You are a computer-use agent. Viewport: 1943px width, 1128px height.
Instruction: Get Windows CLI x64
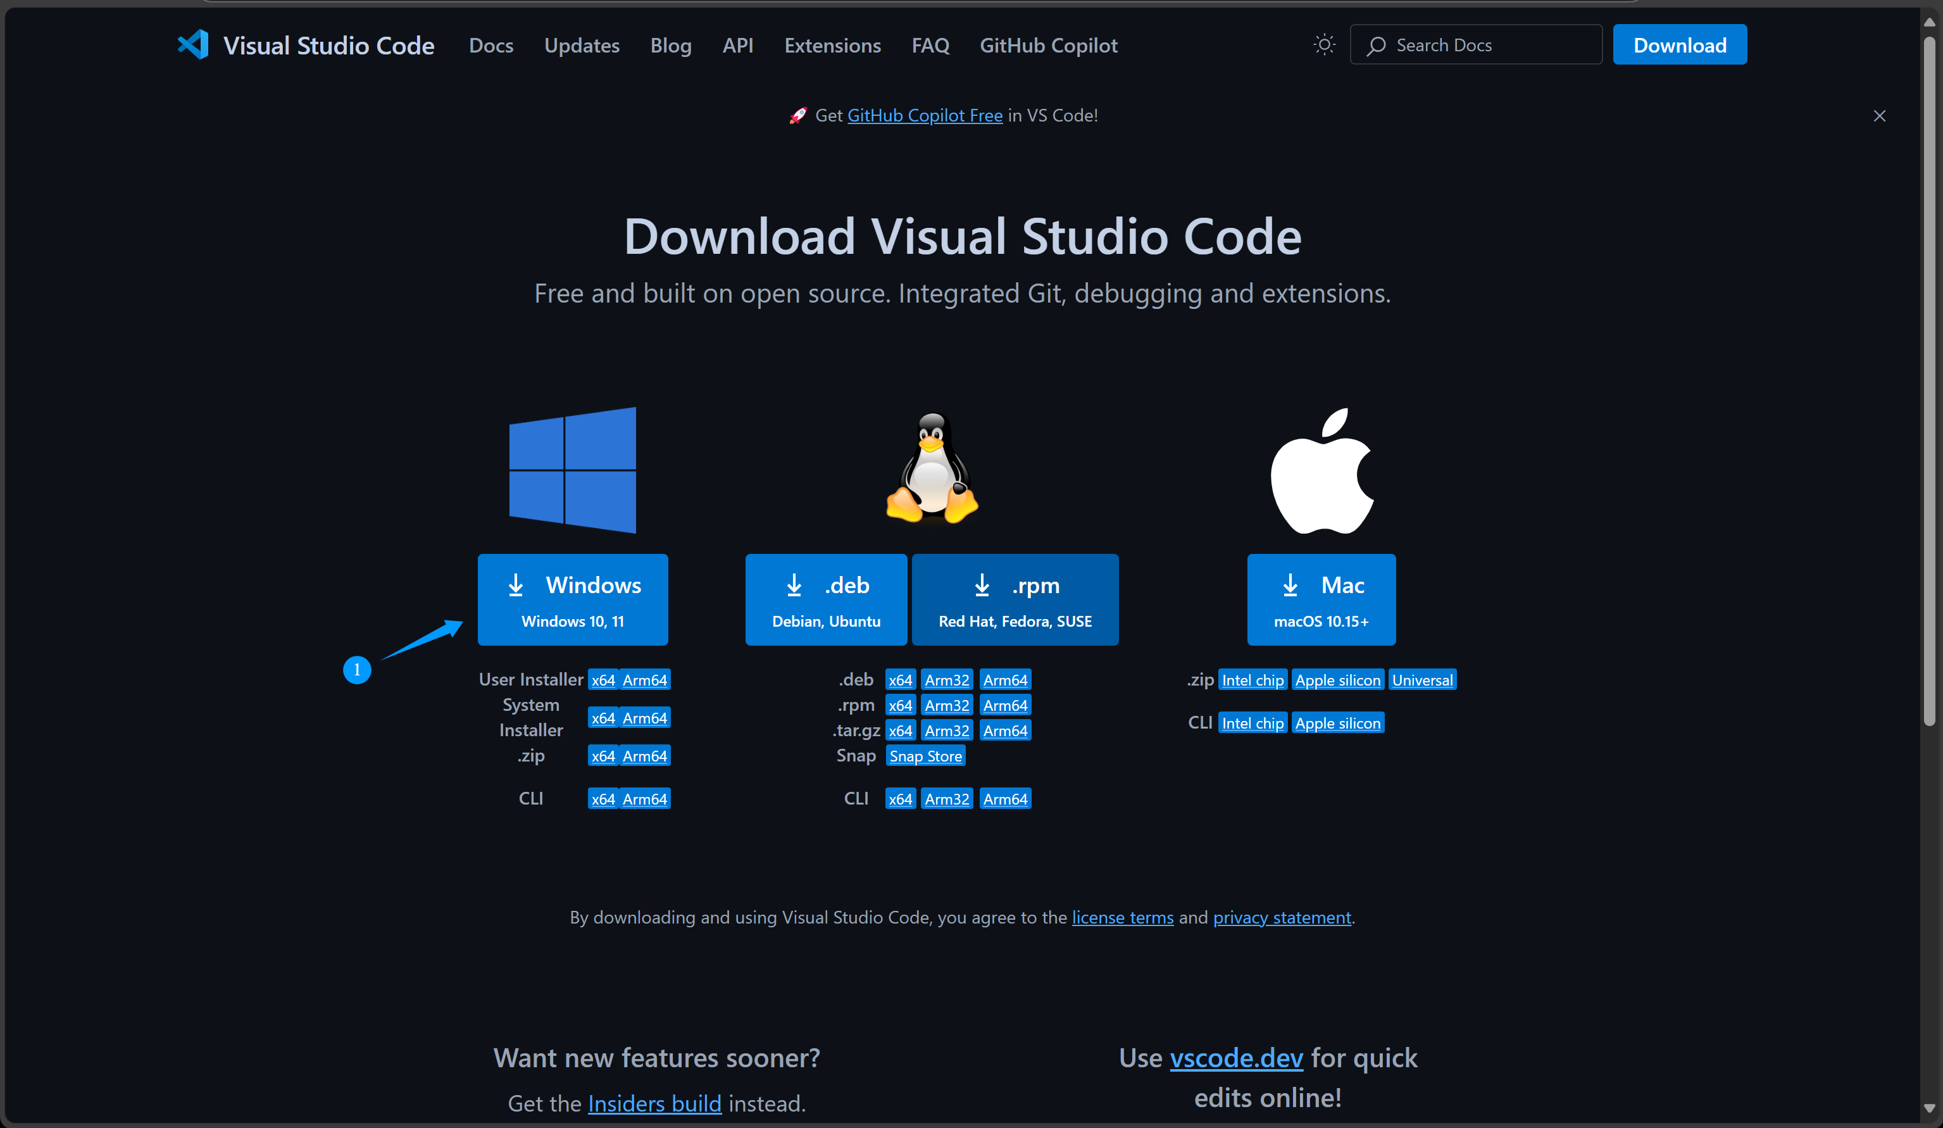(x=603, y=799)
